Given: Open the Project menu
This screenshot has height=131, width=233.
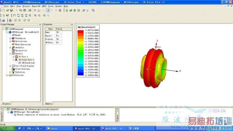Looking at the screenshot, I should pos(26,6).
